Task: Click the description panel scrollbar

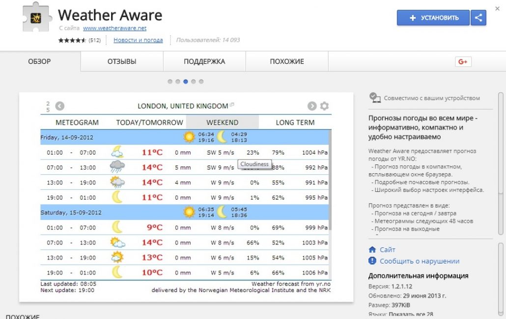Action: (x=501, y=164)
